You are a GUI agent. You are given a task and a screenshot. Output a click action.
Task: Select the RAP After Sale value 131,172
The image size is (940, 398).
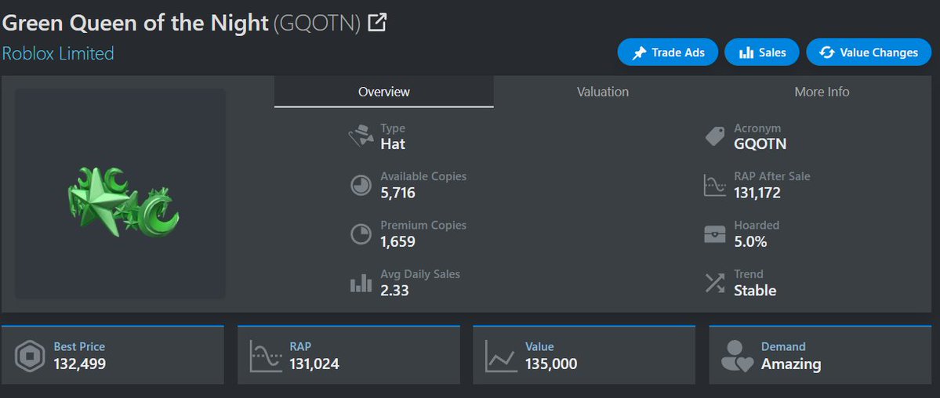pyautogui.click(x=757, y=193)
